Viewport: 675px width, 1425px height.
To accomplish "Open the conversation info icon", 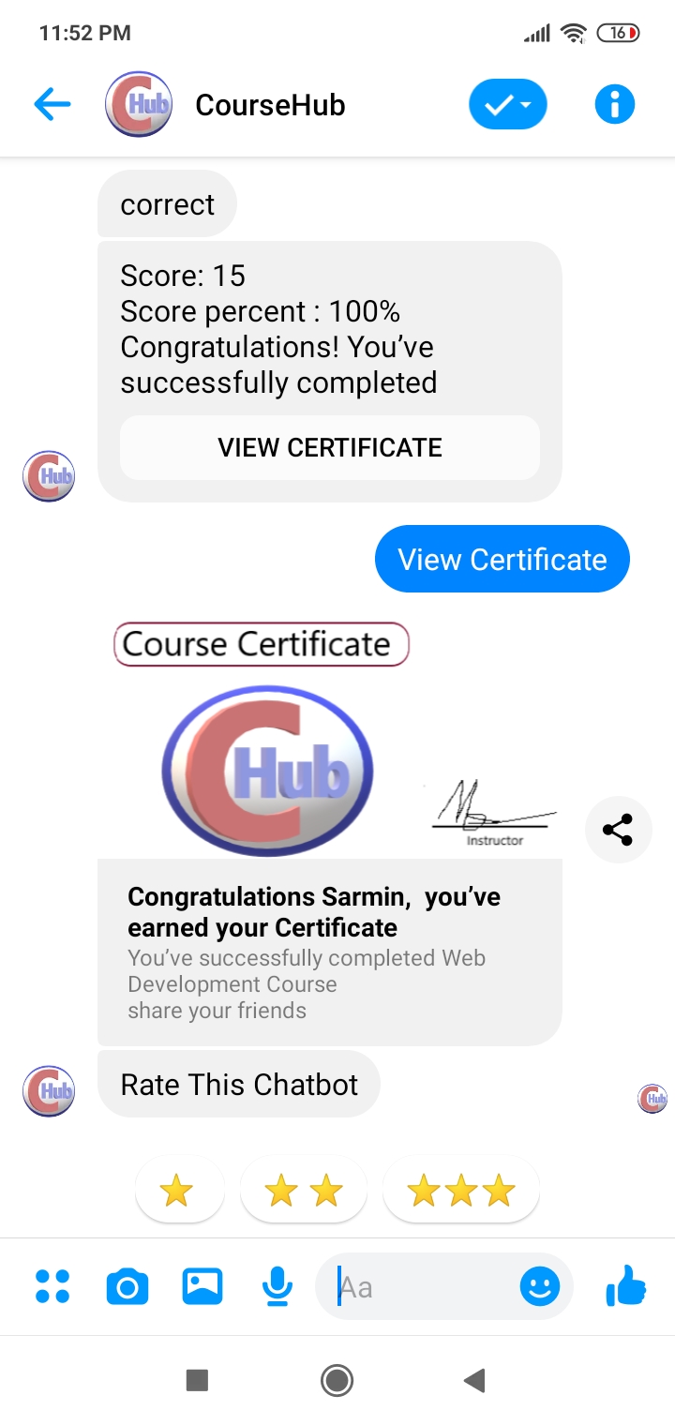I will 615,104.
